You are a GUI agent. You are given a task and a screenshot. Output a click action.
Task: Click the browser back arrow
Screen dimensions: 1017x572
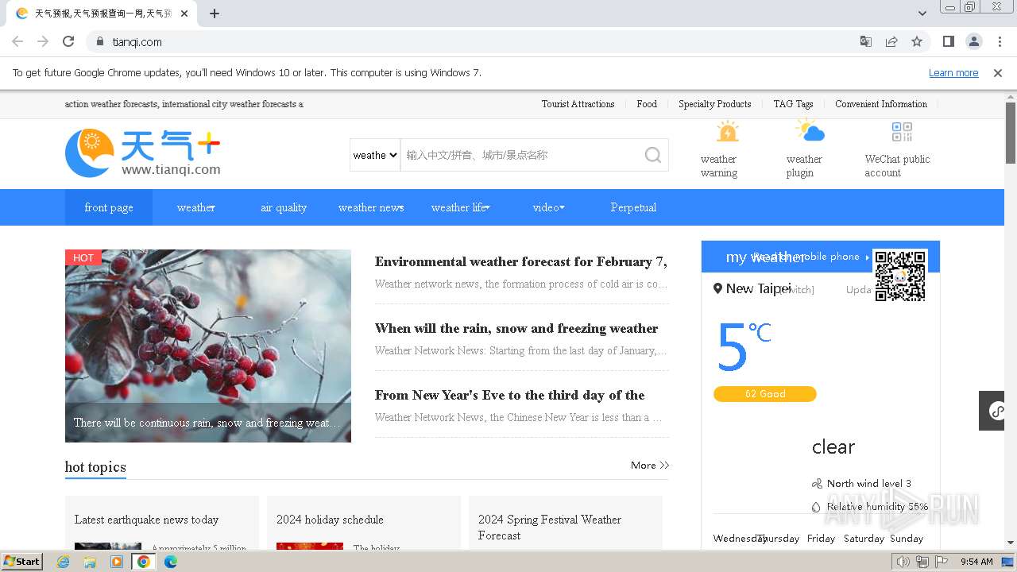click(17, 41)
